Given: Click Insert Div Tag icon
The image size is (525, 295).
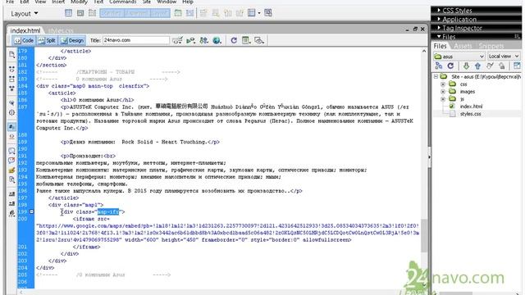Looking at the screenshot, I should [x=80, y=13].
